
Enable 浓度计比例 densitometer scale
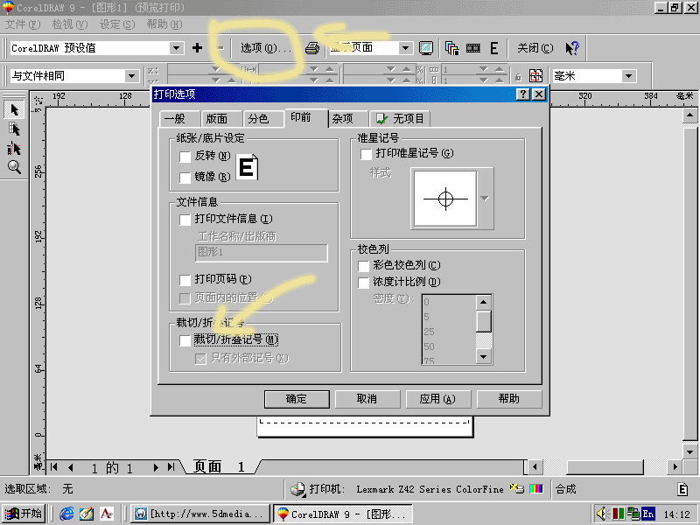[x=364, y=283]
